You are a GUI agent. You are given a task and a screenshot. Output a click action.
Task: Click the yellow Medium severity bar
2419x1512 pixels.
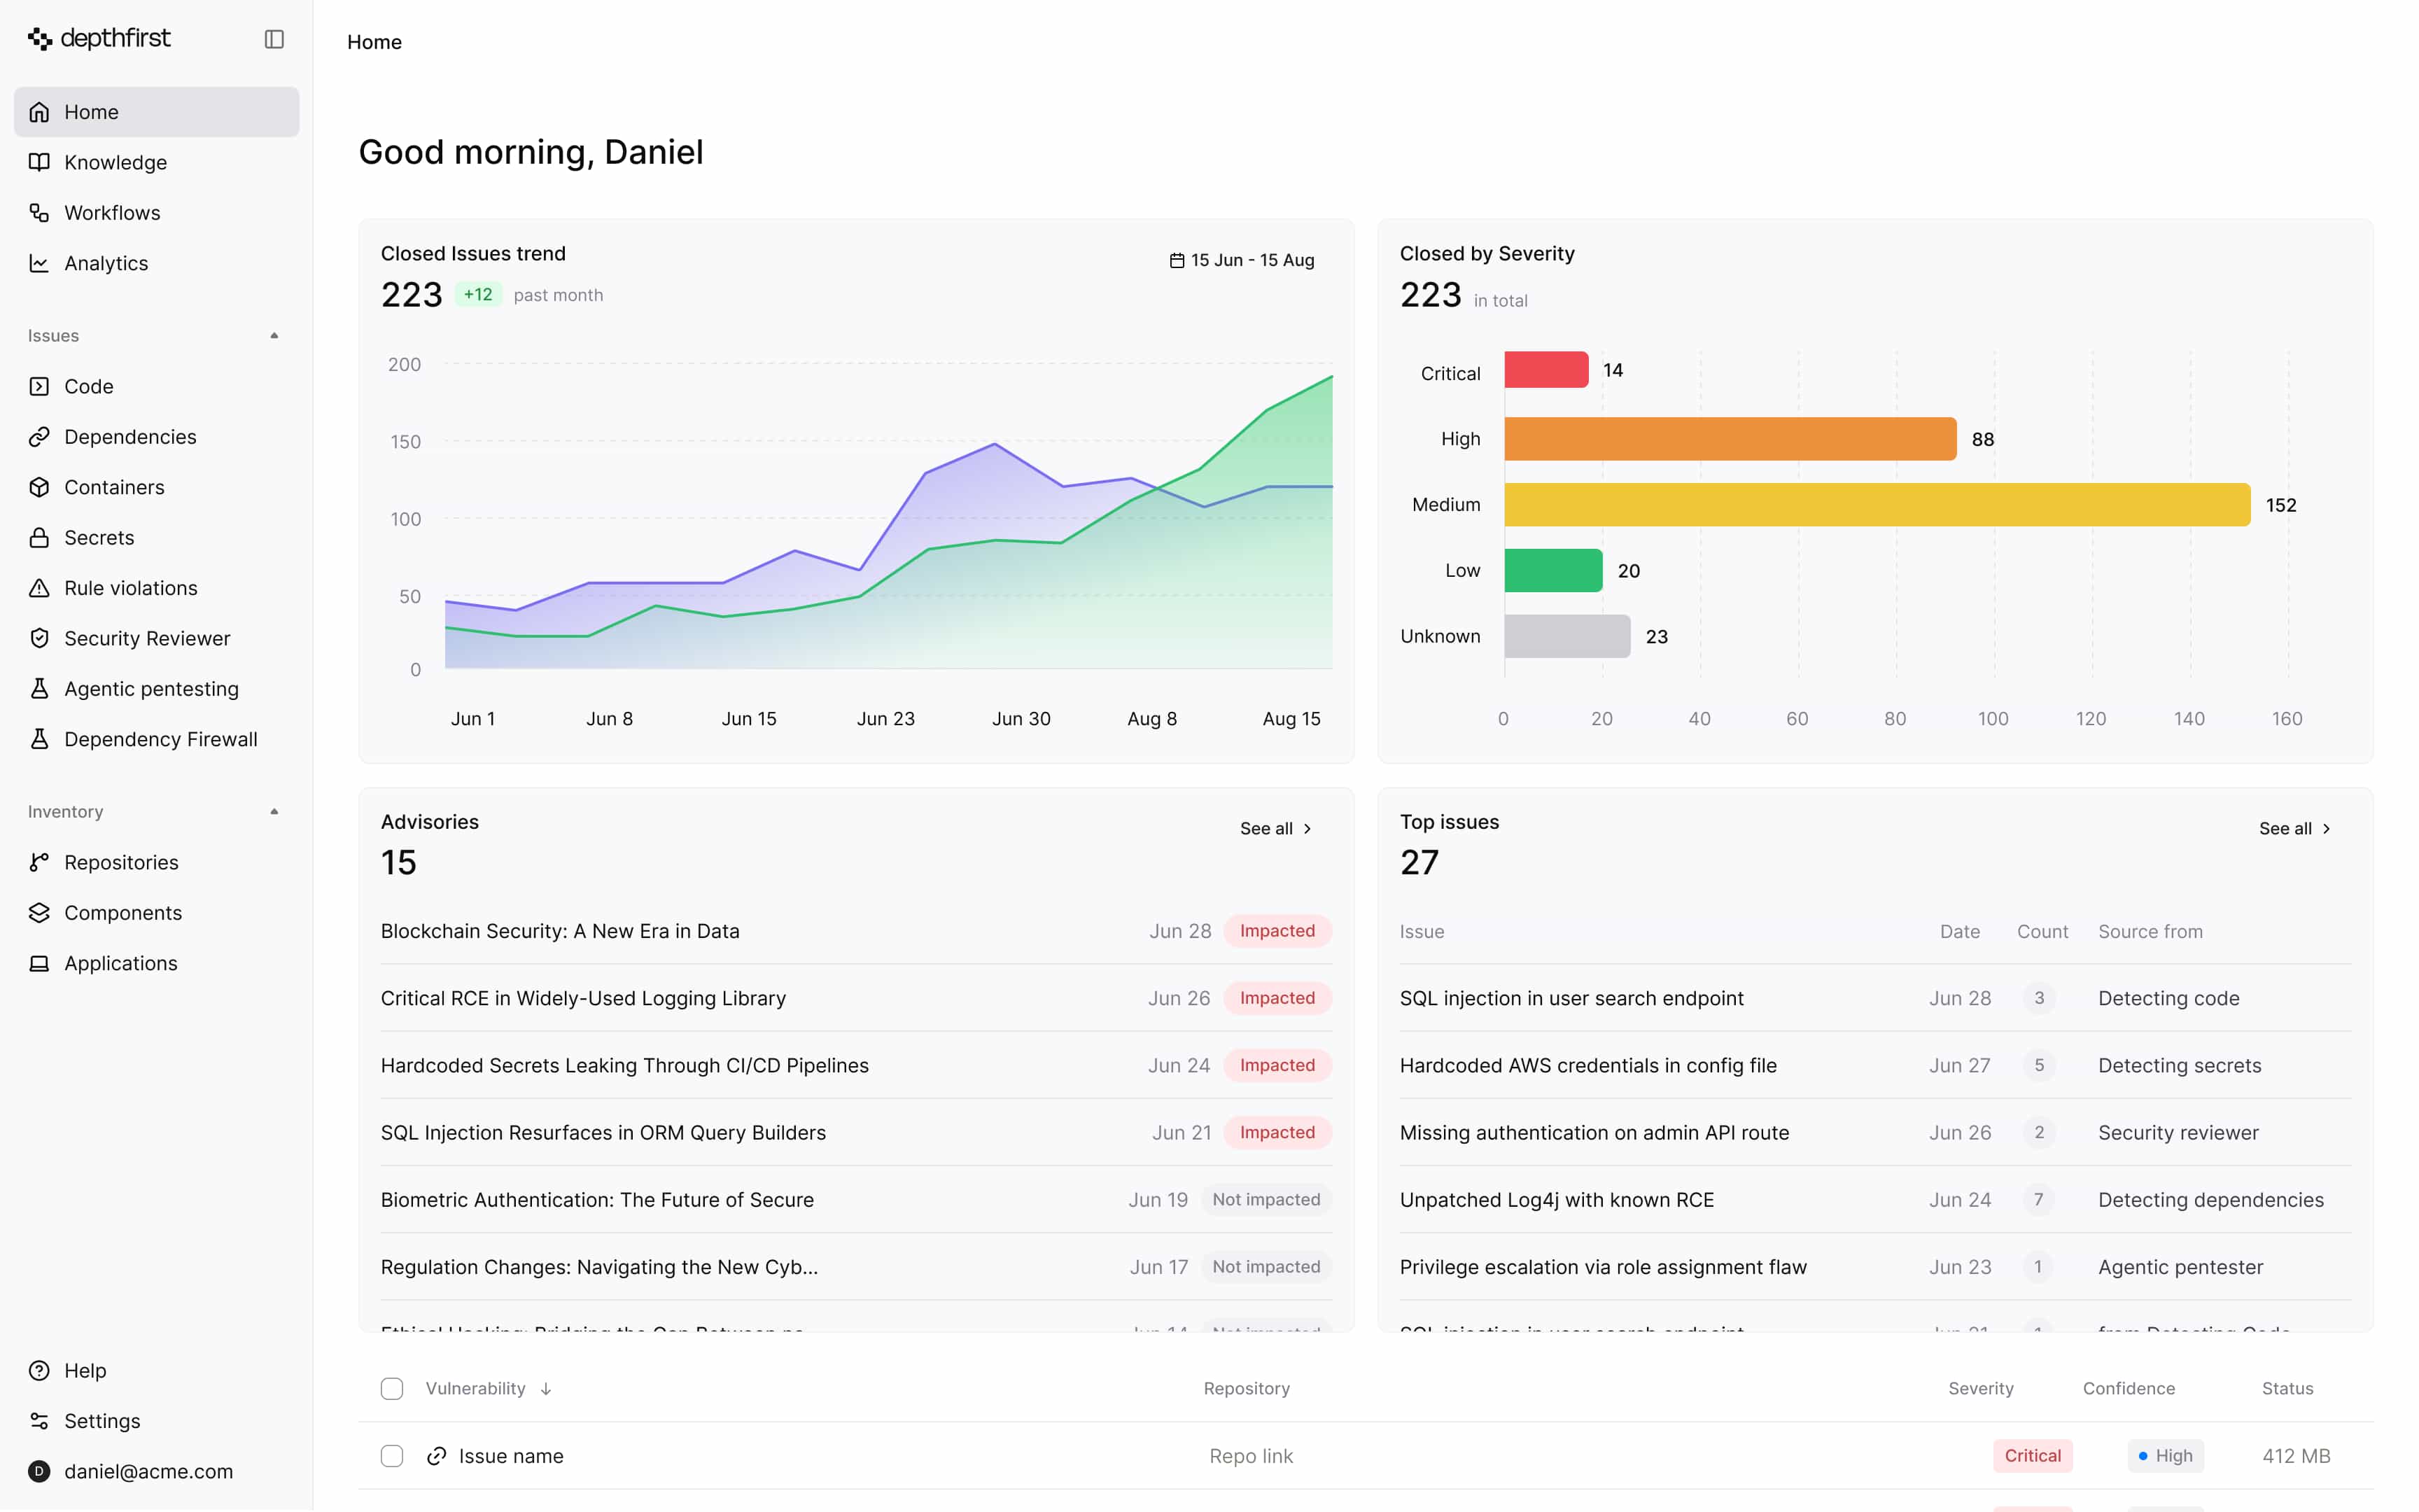tap(1877, 505)
